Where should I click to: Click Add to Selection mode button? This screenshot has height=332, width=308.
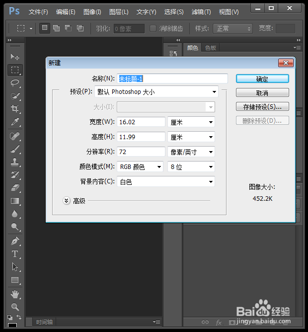(x=56, y=28)
